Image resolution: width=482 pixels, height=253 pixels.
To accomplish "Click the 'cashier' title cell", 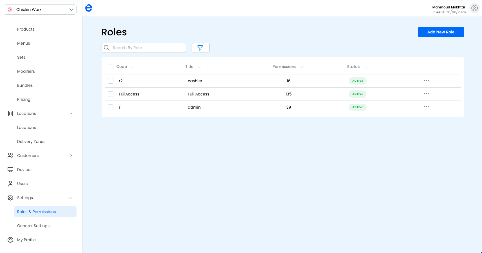I will (195, 81).
